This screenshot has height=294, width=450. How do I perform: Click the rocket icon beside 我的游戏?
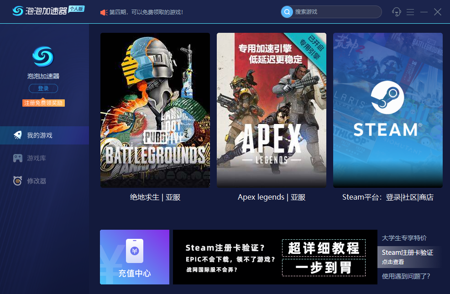coord(18,135)
